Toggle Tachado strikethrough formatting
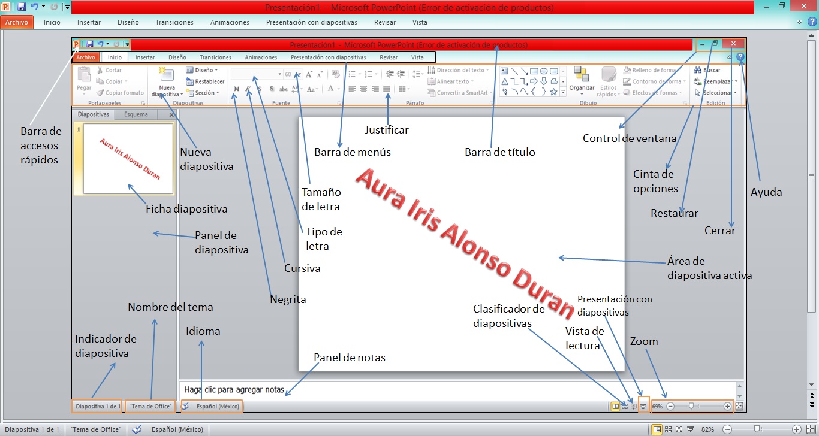This screenshot has height=436, width=819. (282, 89)
